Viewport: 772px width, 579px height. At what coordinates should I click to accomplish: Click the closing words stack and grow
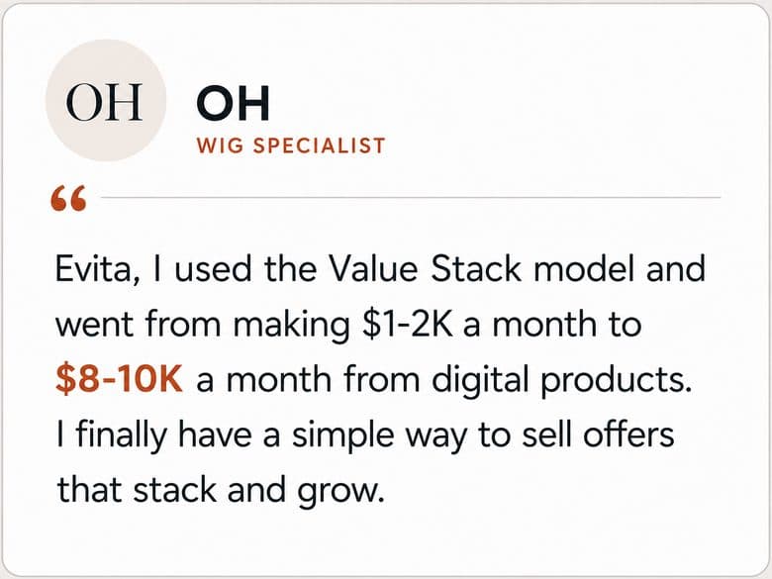(x=258, y=492)
